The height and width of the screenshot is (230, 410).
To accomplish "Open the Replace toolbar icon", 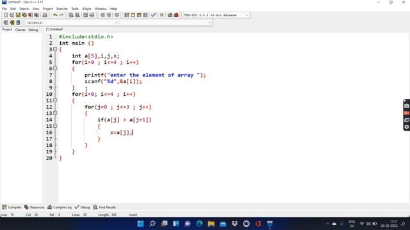I will point(77,15).
